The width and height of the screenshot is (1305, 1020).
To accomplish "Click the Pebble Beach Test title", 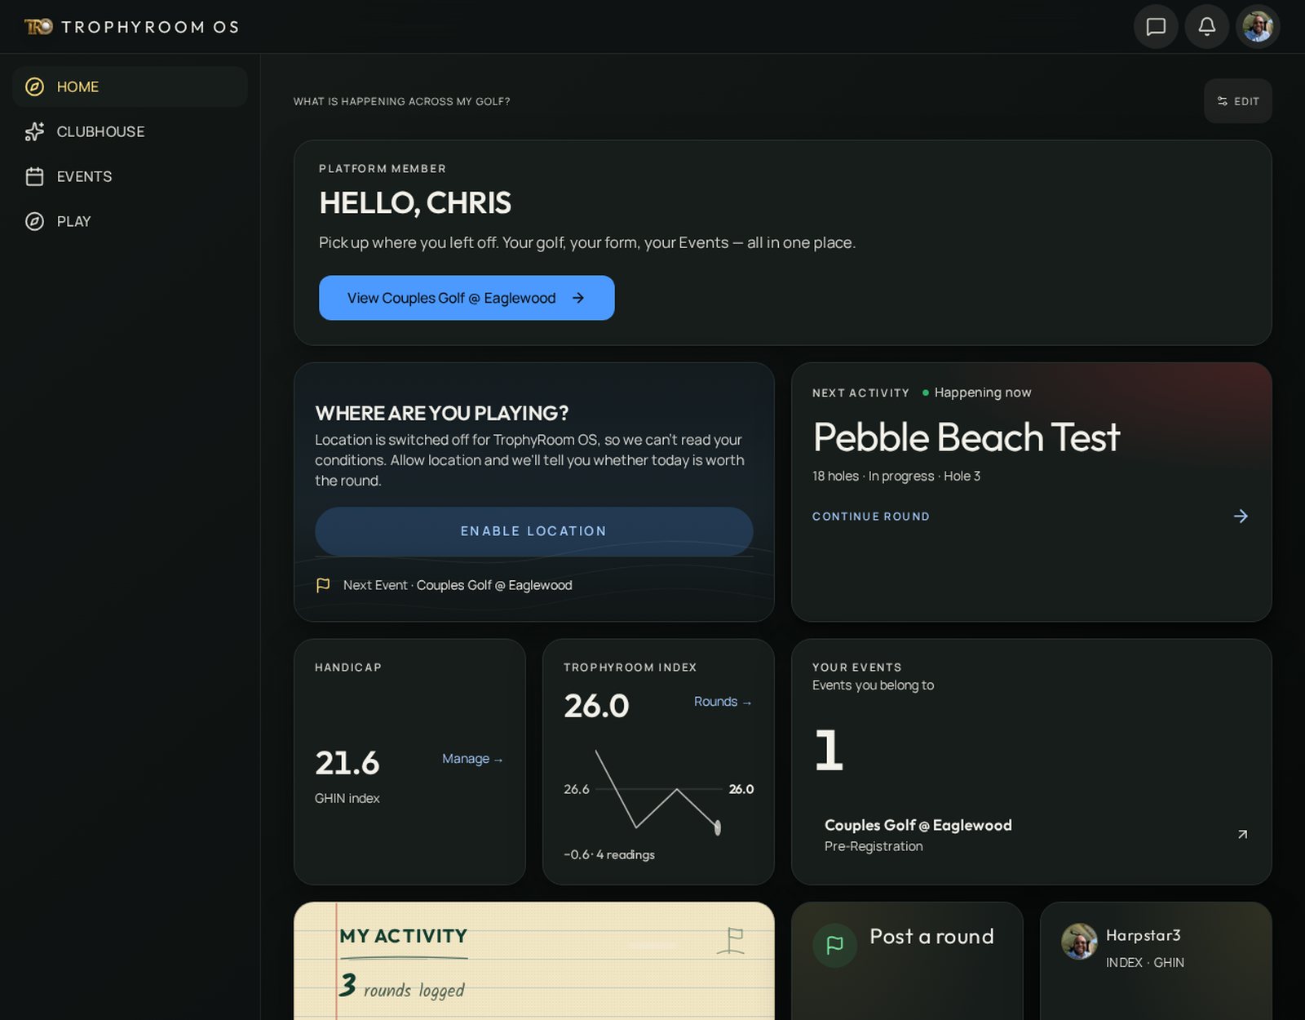I will click(967, 437).
